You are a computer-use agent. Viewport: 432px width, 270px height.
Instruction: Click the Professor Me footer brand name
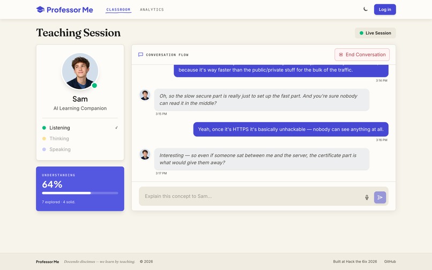(47, 262)
